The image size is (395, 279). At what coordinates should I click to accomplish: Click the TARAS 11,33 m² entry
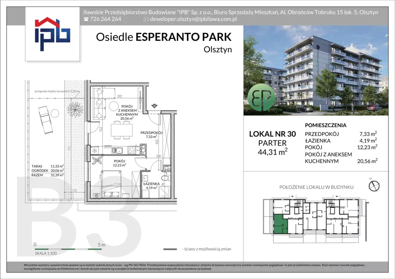pos(47,166)
